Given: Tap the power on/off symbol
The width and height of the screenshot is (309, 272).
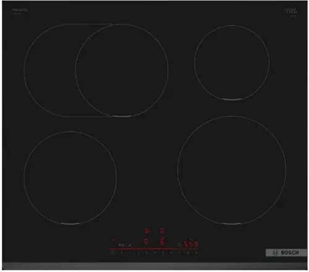Looking at the screenshot, I should tap(112, 252).
